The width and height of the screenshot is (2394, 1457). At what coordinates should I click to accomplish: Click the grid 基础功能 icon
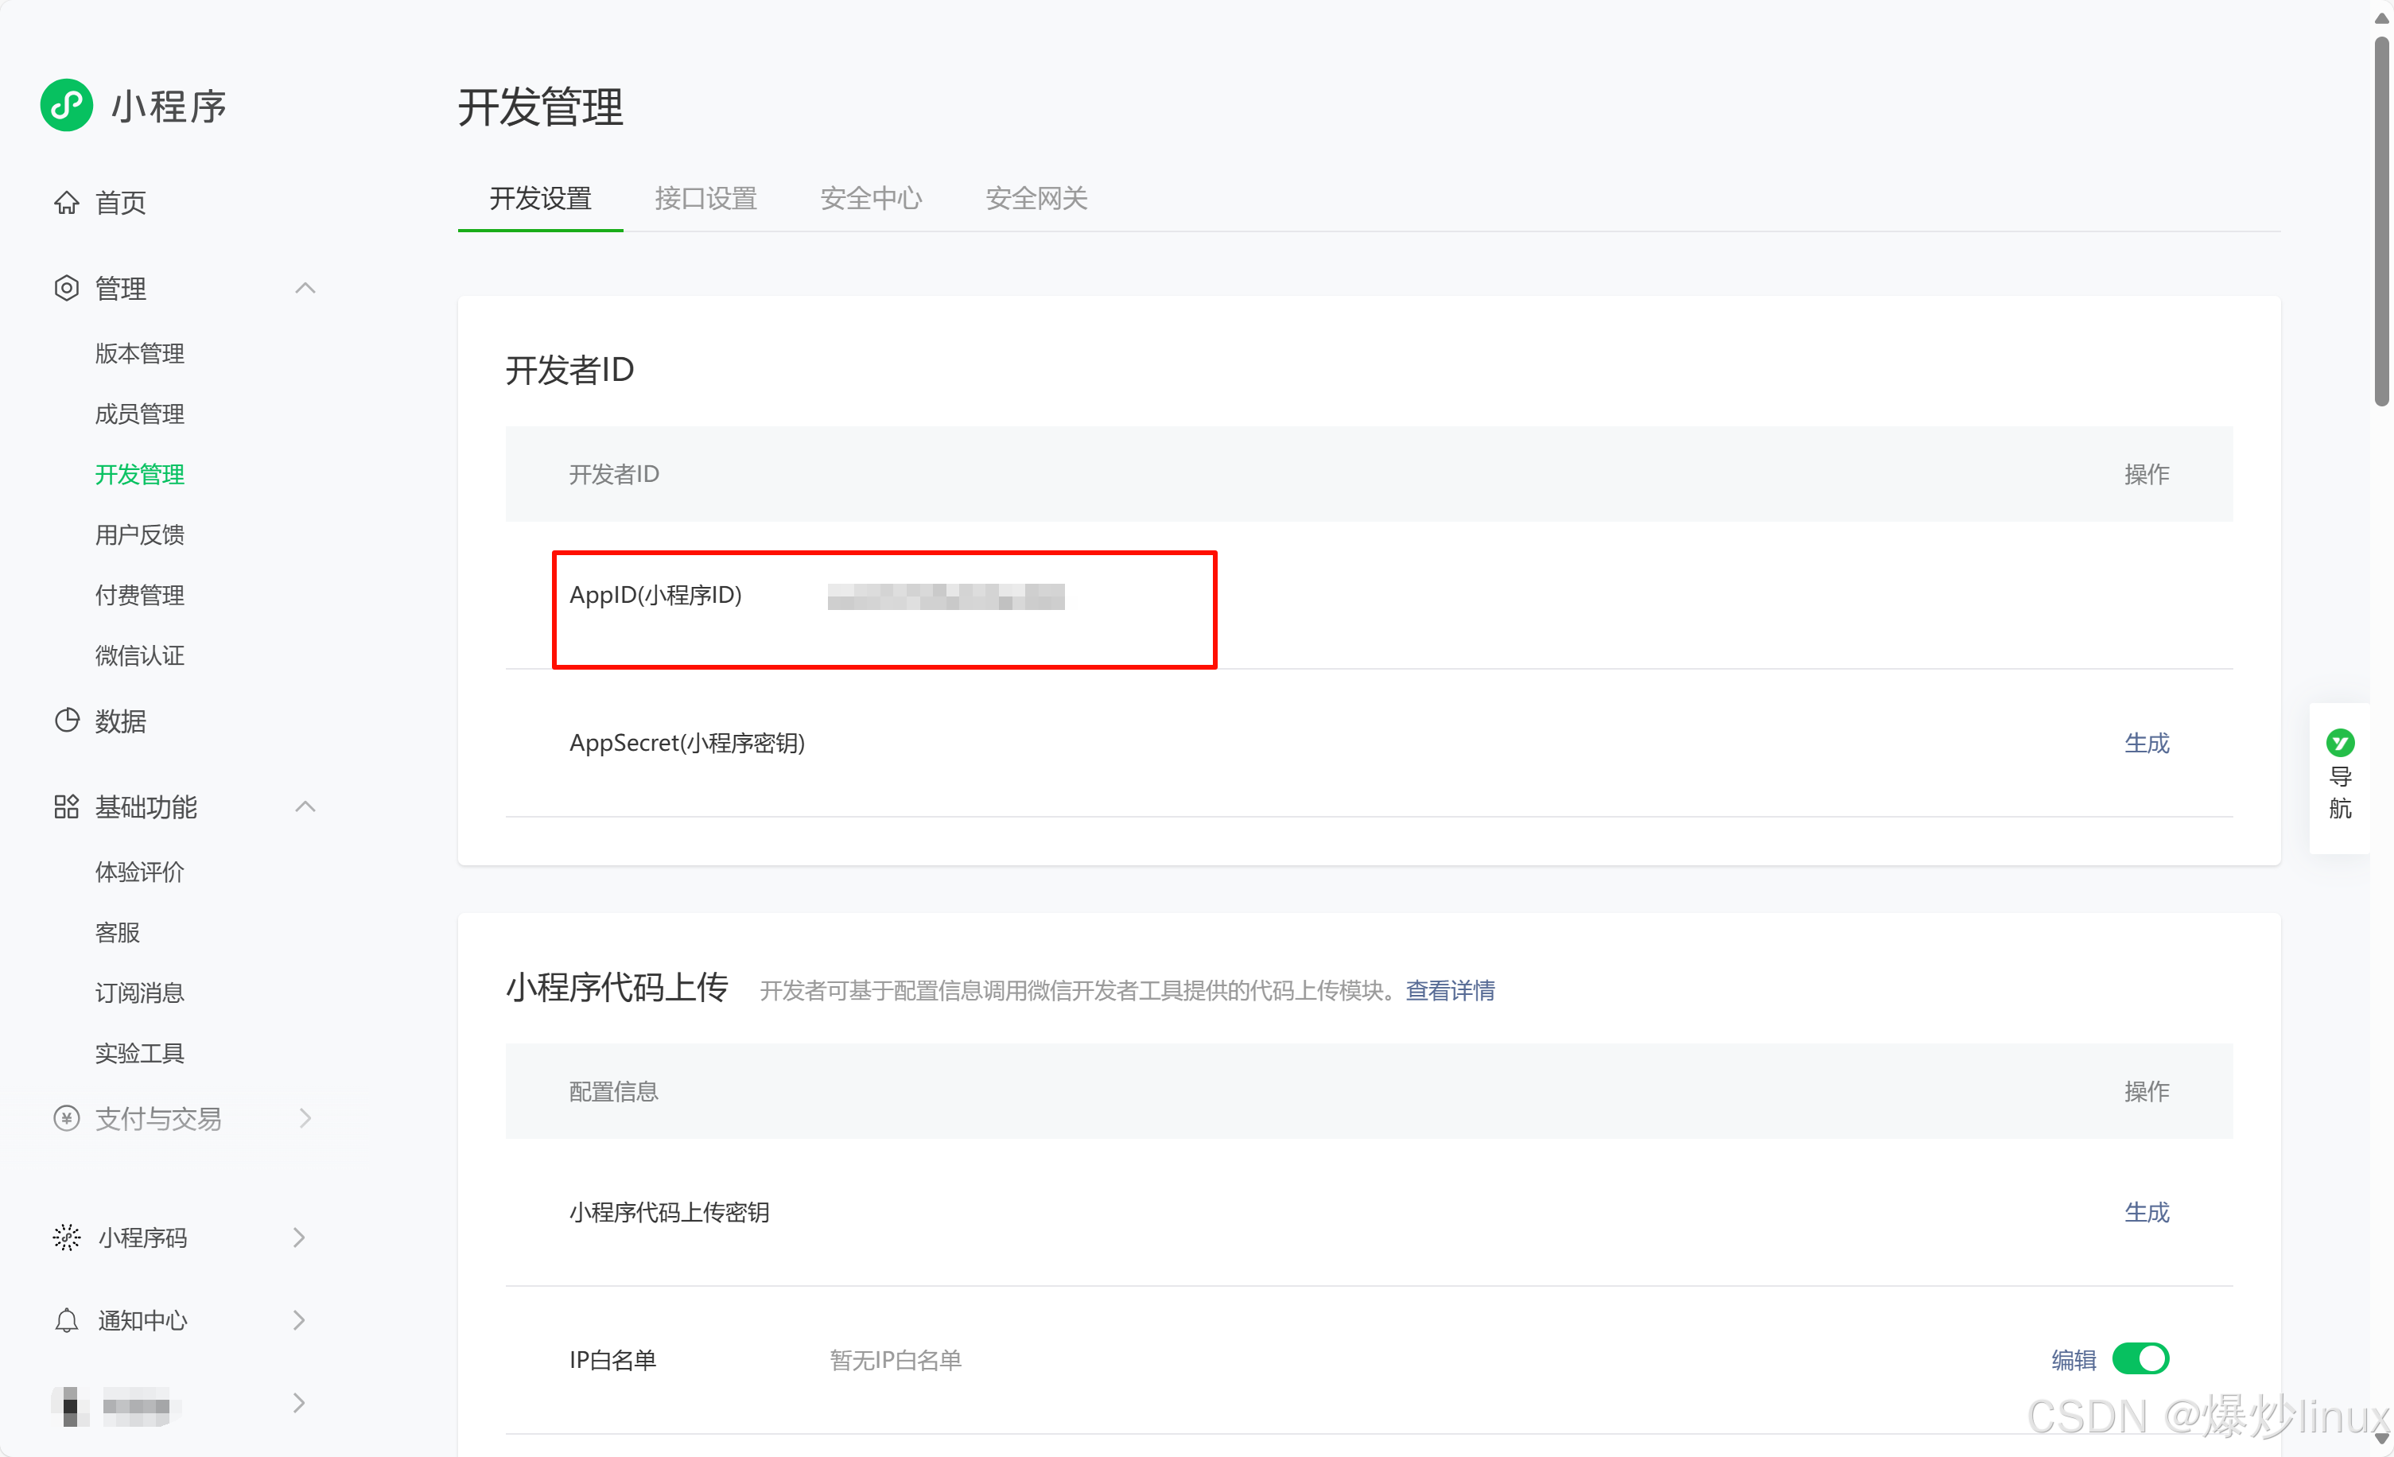[x=66, y=807]
